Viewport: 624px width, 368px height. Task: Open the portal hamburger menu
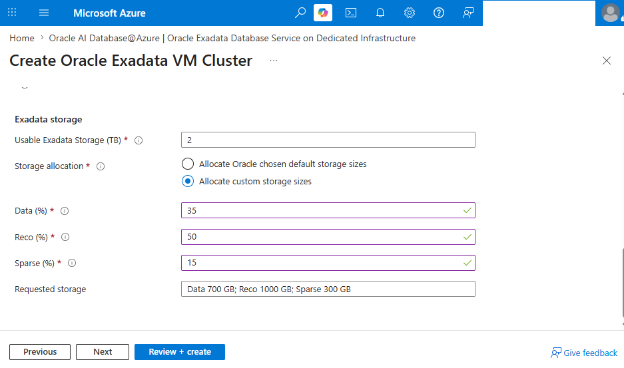[44, 13]
